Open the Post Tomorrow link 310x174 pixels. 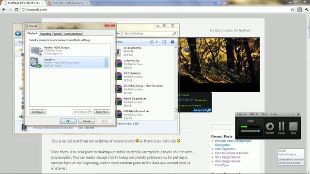coord(225,149)
